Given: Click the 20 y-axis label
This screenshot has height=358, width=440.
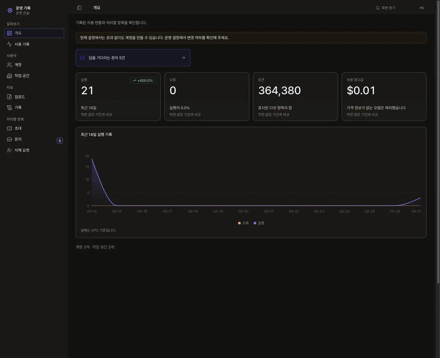Looking at the screenshot, I should pyautogui.click(x=87, y=156).
